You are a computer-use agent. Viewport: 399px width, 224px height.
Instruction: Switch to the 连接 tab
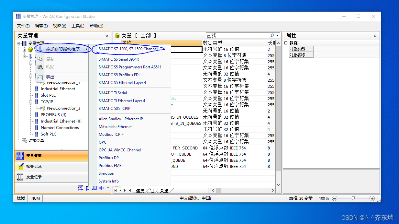pos(140,191)
